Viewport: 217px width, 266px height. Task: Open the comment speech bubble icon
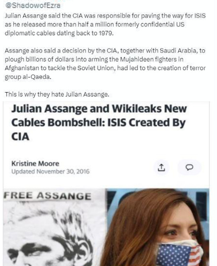coord(189,167)
